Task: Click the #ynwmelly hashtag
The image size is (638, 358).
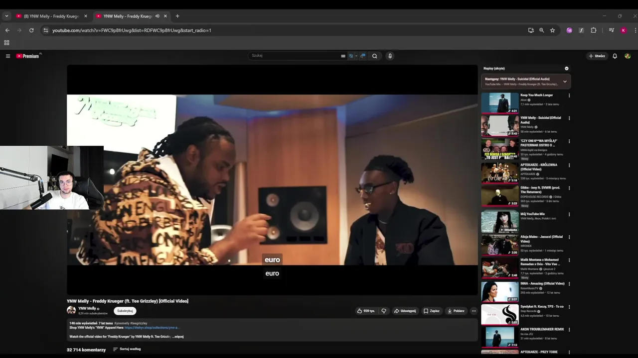Action: (x=122, y=323)
